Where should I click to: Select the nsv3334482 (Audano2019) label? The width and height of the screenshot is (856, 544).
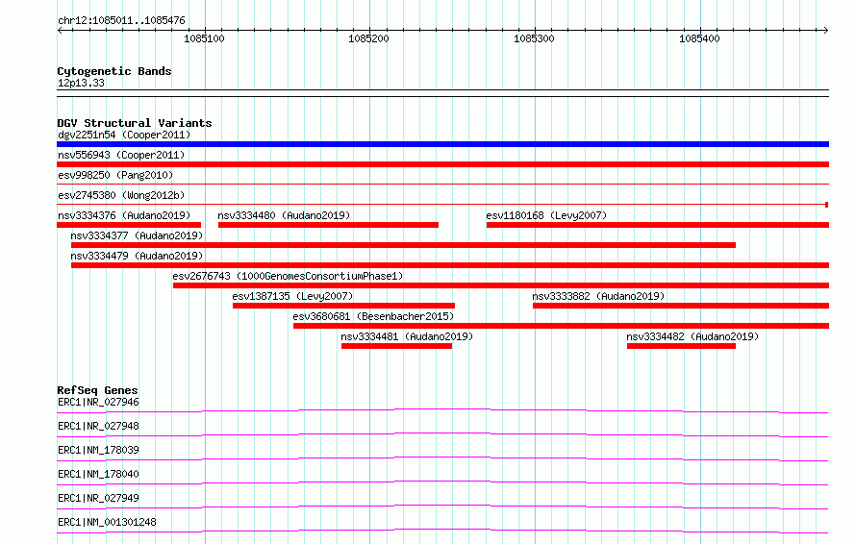pyautogui.click(x=692, y=336)
